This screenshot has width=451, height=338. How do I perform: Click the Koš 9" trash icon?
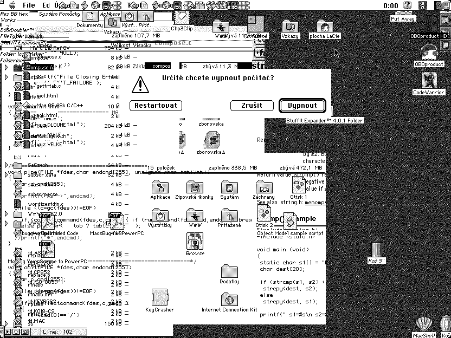point(376,249)
